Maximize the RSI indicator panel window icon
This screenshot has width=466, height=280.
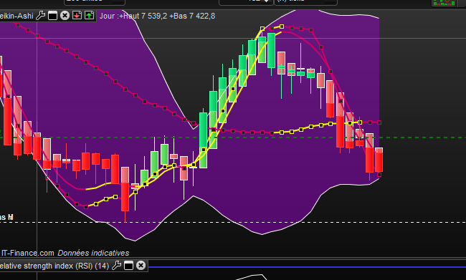(x=128, y=266)
